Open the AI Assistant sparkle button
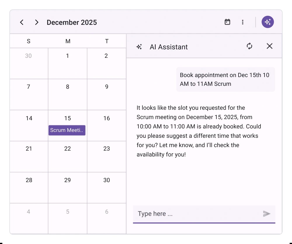Image resolution: width=292 pixels, height=244 pixels. [x=267, y=22]
